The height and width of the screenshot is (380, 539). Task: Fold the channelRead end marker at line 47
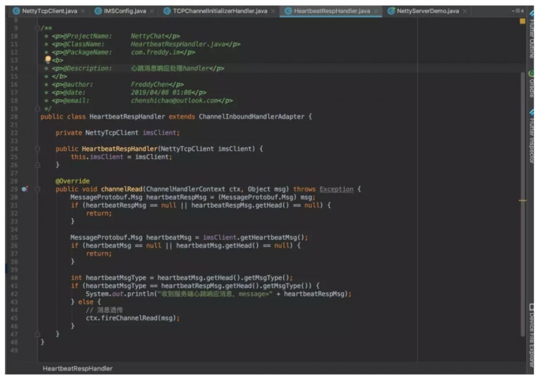coord(37,334)
